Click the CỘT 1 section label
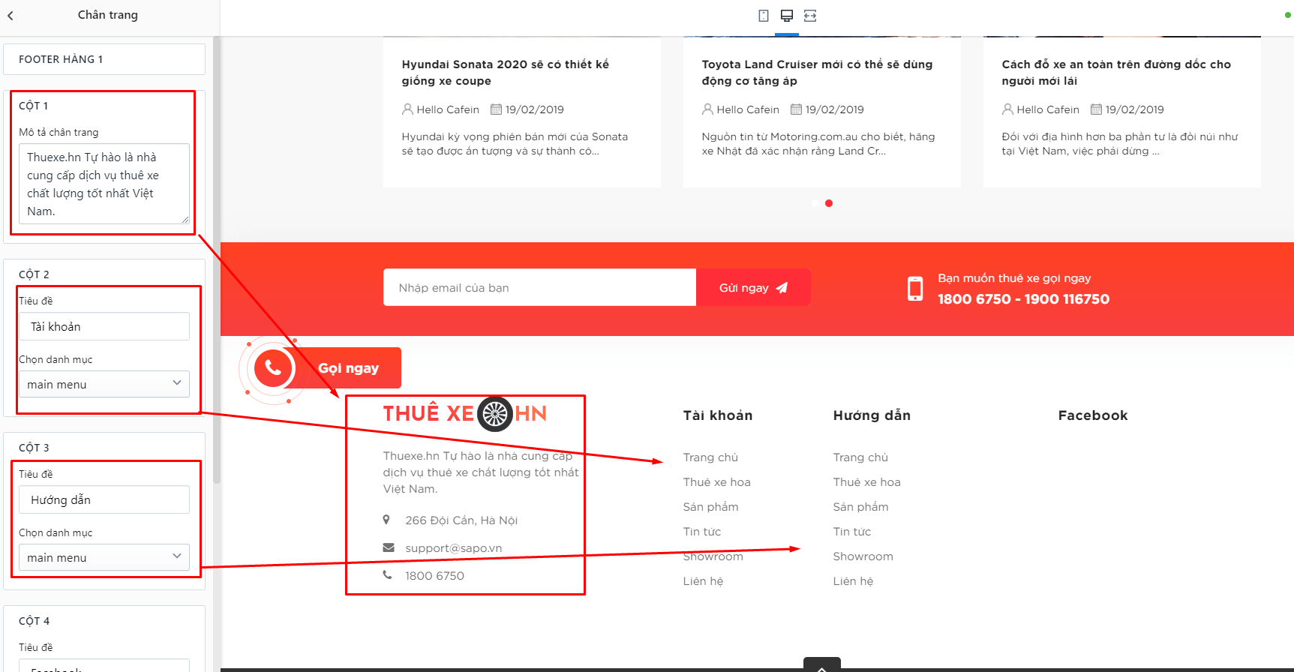The width and height of the screenshot is (1294, 672). pos(33,106)
